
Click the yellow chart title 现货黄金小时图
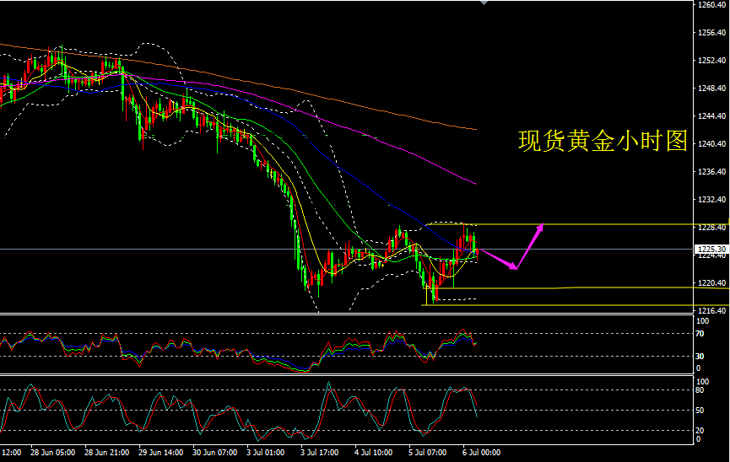pos(603,141)
